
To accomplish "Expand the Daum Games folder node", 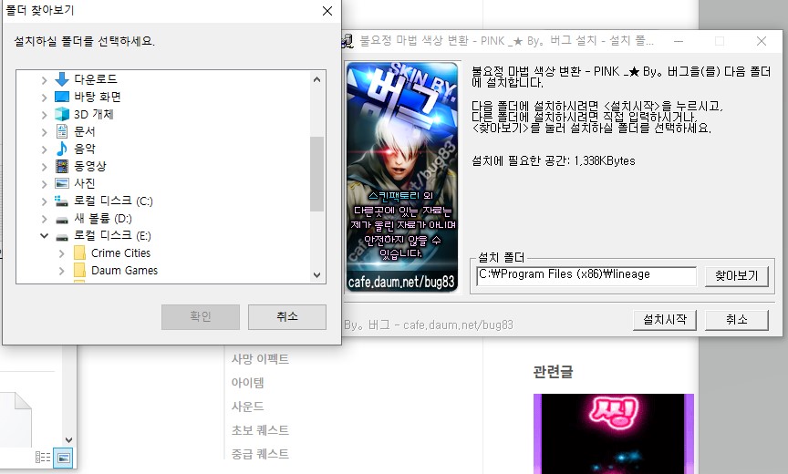I will (x=61, y=271).
